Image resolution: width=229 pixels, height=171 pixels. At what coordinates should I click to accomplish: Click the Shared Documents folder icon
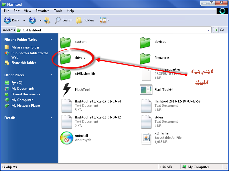(7, 94)
